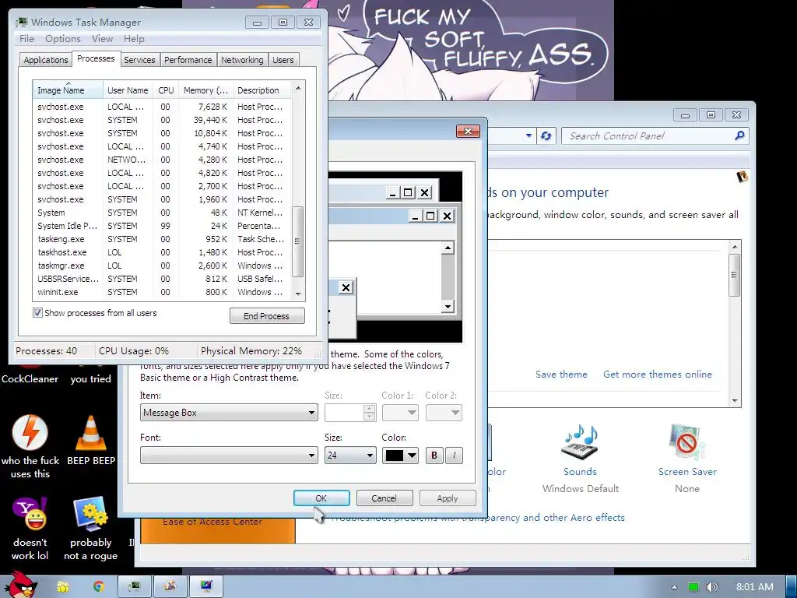Open the font Size 24 dropdown
797x598 pixels.
(x=350, y=455)
